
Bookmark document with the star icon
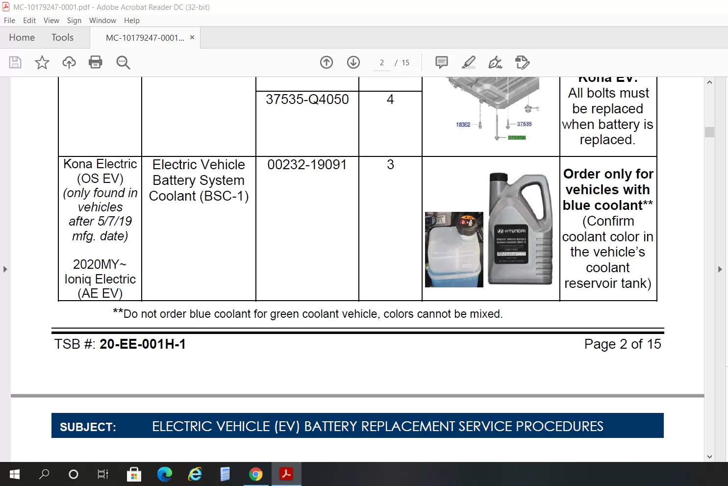42,62
